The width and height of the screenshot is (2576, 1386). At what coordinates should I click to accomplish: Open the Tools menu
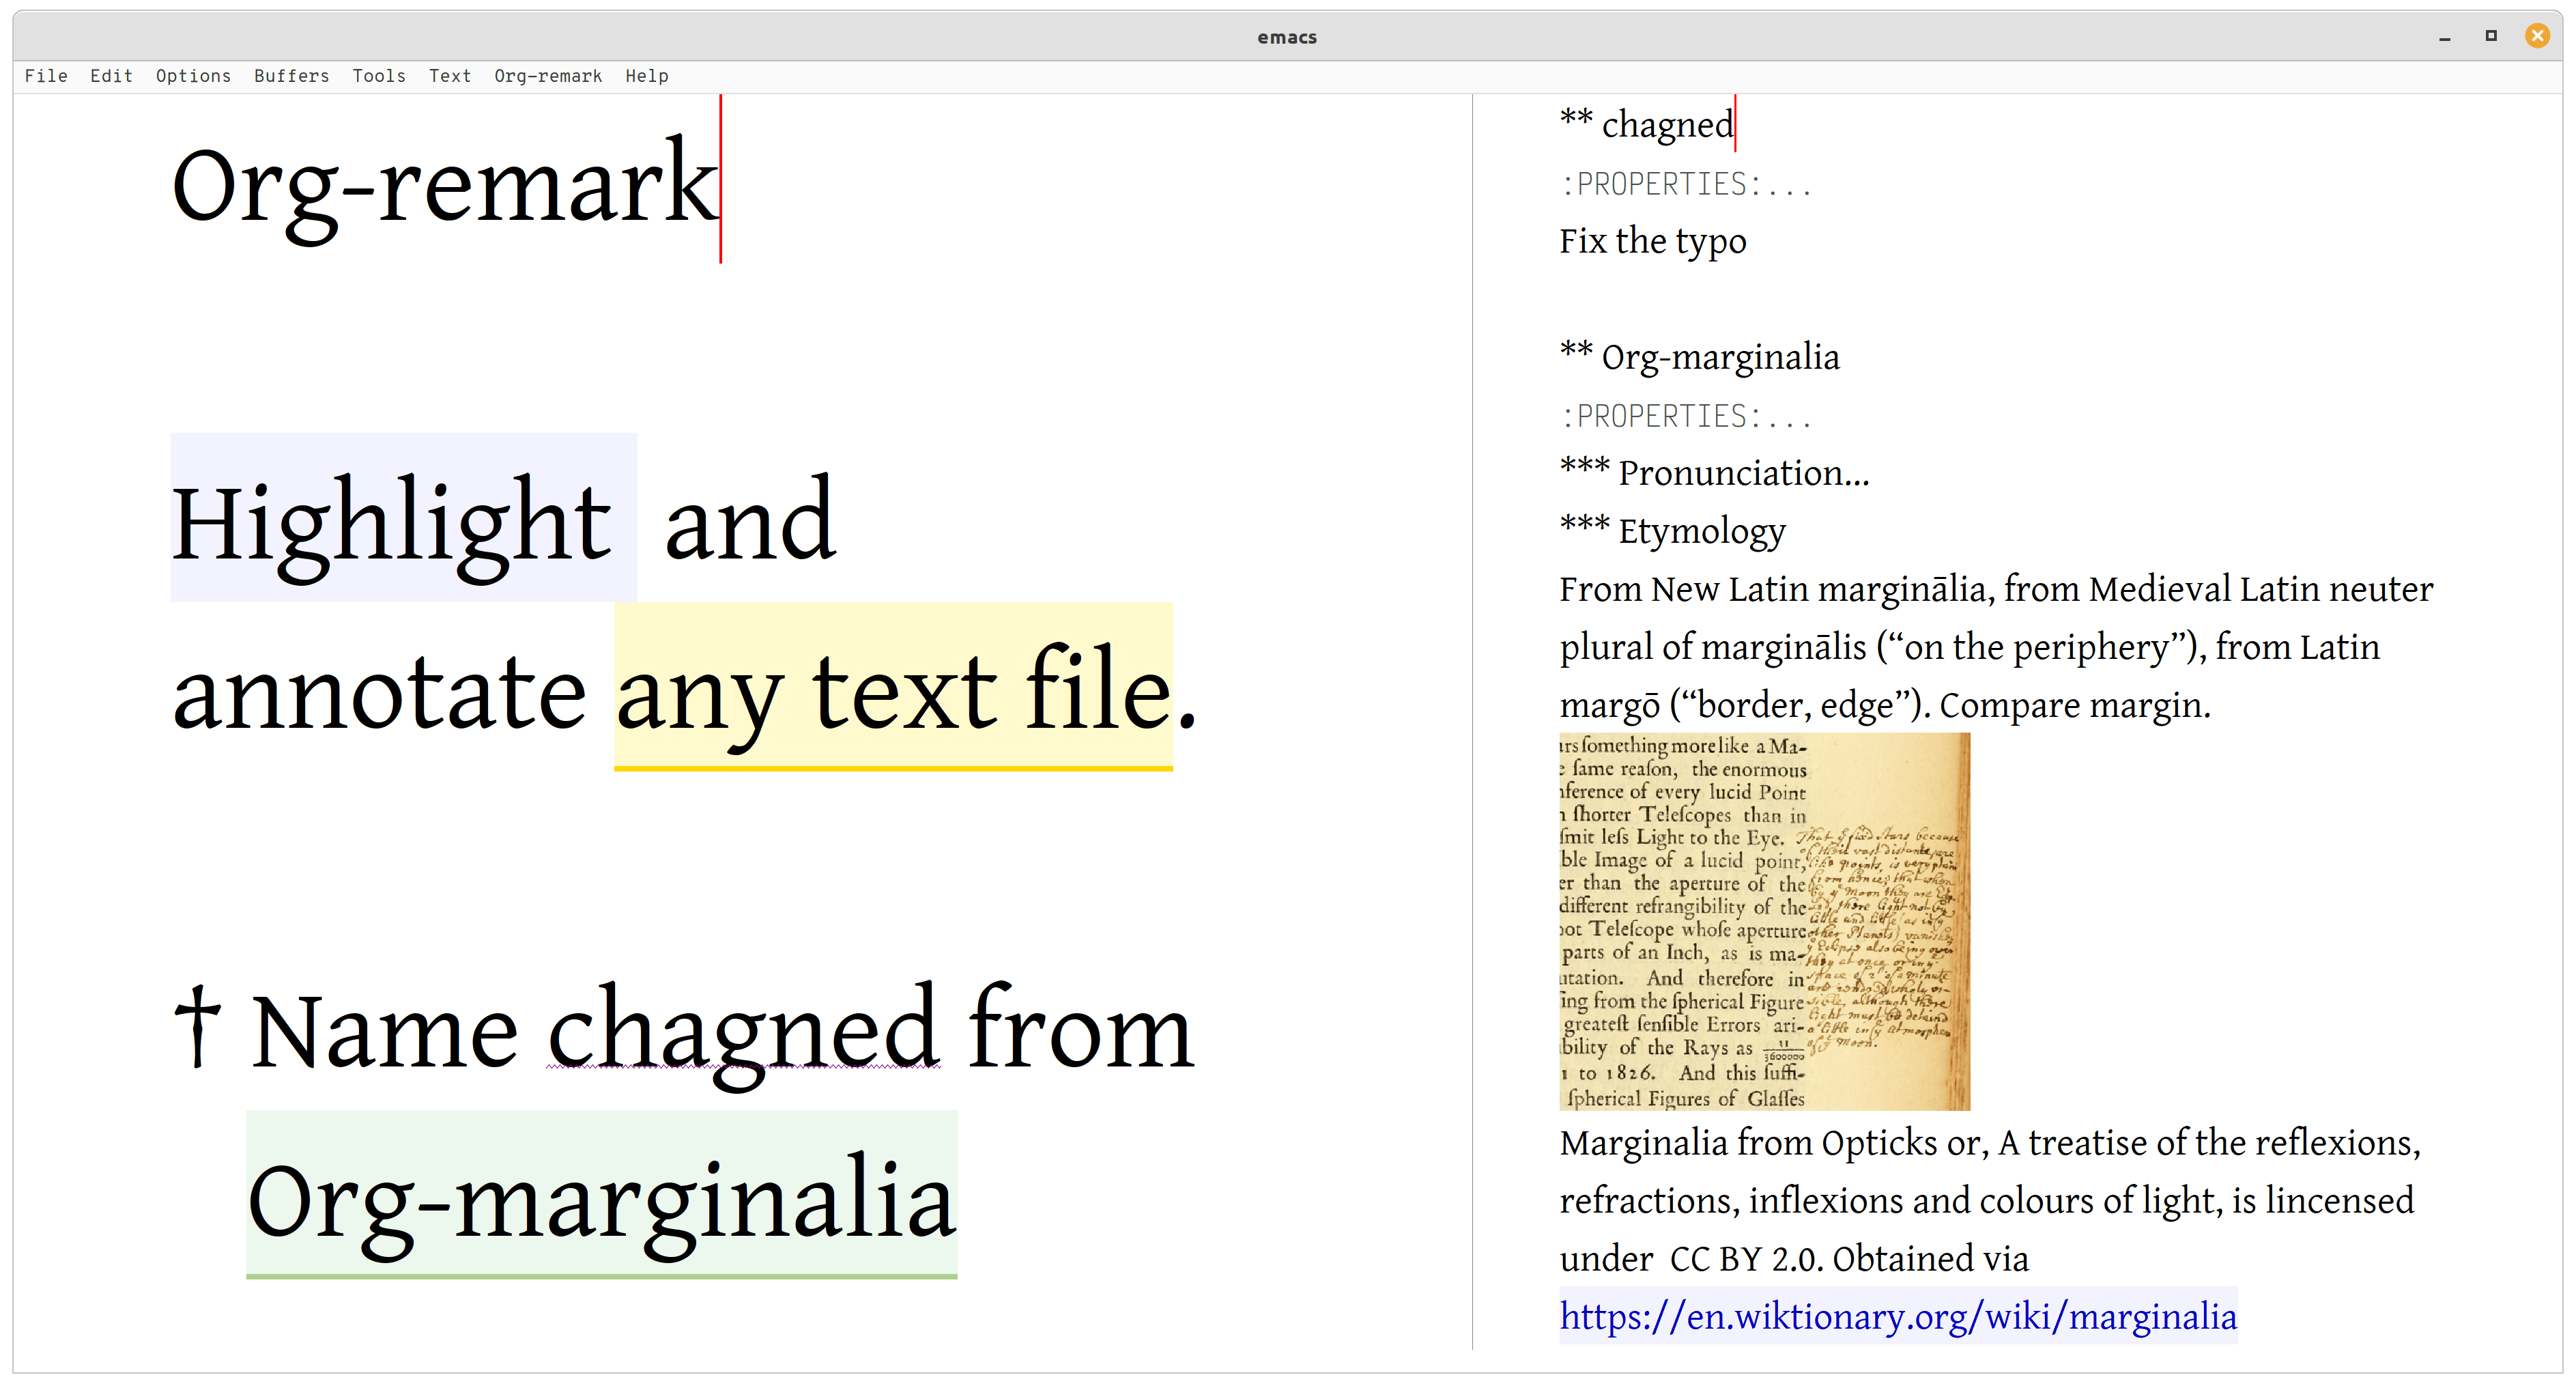point(379,76)
